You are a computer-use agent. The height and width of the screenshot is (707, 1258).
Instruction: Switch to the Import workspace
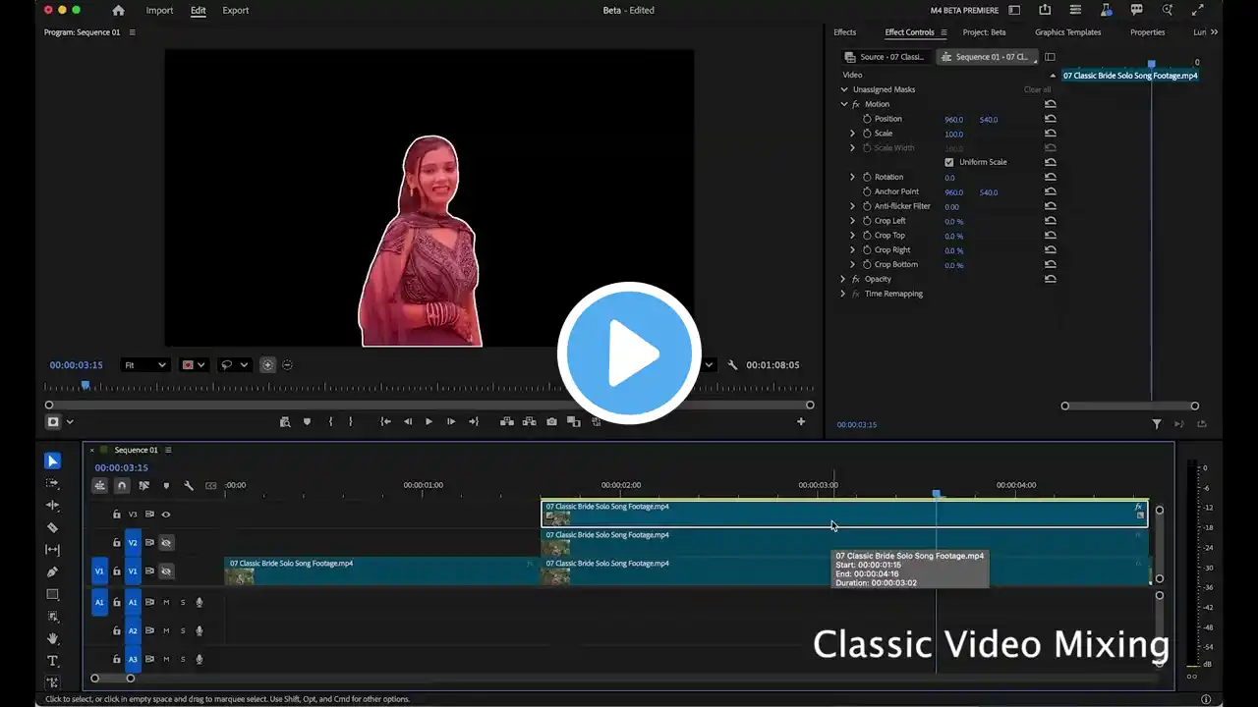[x=159, y=11]
